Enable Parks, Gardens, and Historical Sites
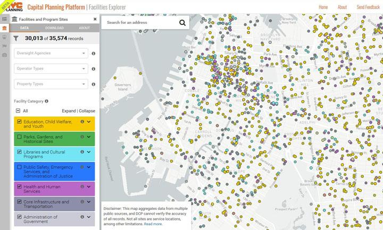The image size is (383, 230). tap(20, 137)
